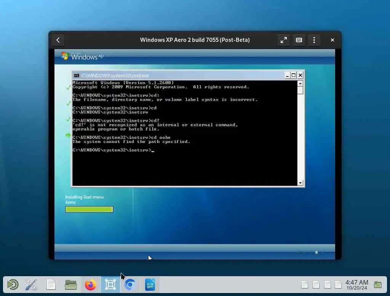Click 'operable program or batch file.' line
The height and width of the screenshot is (296, 390).
click(116, 129)
